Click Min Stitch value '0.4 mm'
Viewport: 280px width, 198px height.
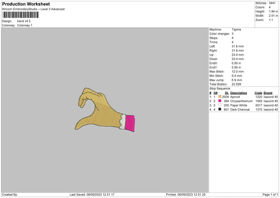237,76
